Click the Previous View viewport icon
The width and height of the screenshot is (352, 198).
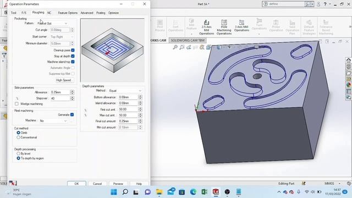[189, 47]
